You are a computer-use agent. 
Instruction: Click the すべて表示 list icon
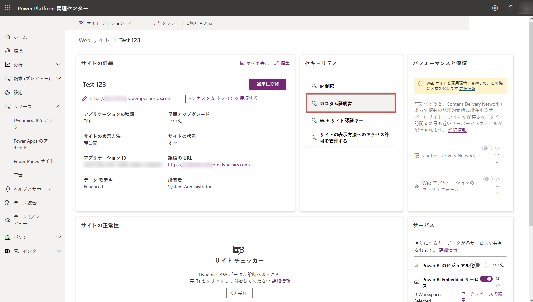(242, 63)
